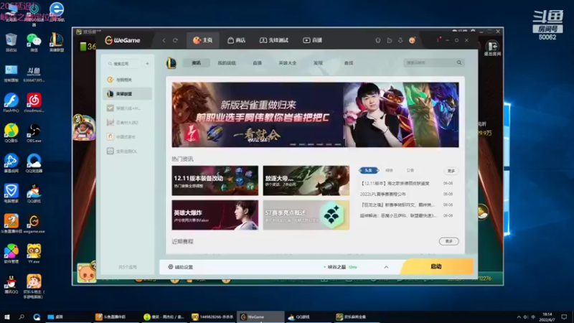Open the 12.11版本装备改动 news card
The image size is (574, 323).
click(215, 181)
